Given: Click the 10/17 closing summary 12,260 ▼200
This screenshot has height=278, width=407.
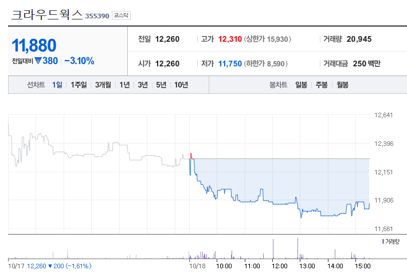Looking at the screenshot, I should (46, 266).
